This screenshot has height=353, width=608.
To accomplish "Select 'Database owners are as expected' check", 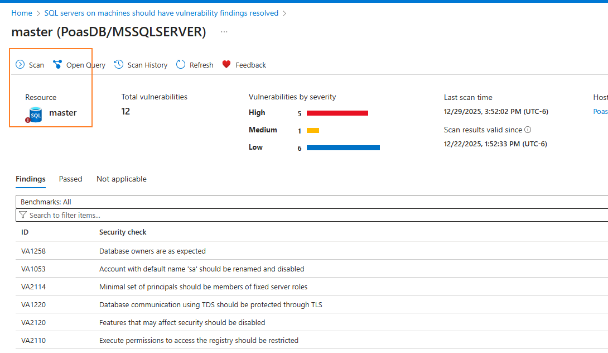I will click(x=152, y=251).
